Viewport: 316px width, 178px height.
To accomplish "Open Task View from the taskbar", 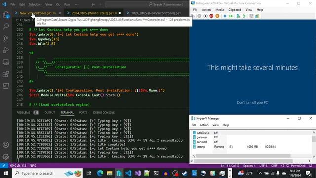I will click(x=89, y=173).
